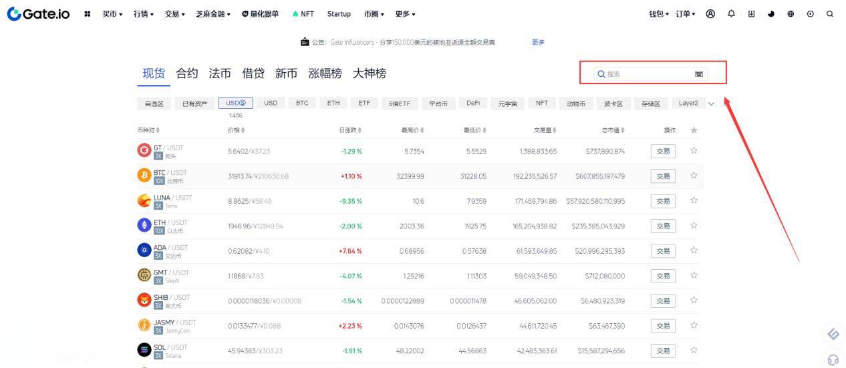Favorite the SHIB/USDT pair star
Viewport: 846px width, 368px height.
tap(694, 301)
